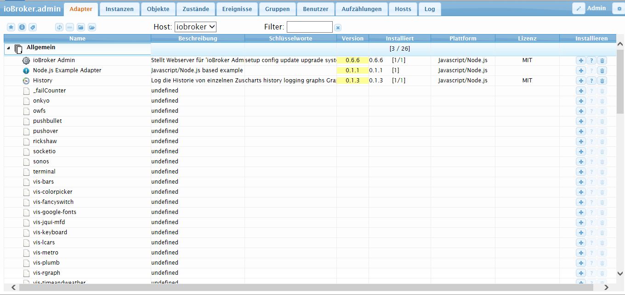The width and height of the screenshot is (625, 295).
Task: Install the socketio adapter
Action: click(581, 151)
